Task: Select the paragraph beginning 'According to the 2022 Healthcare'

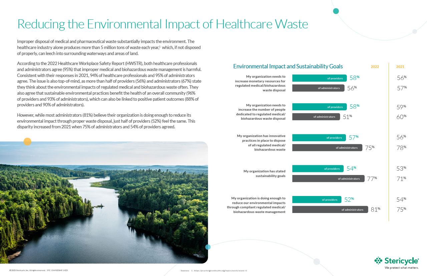Action: (x=109, y=84)
